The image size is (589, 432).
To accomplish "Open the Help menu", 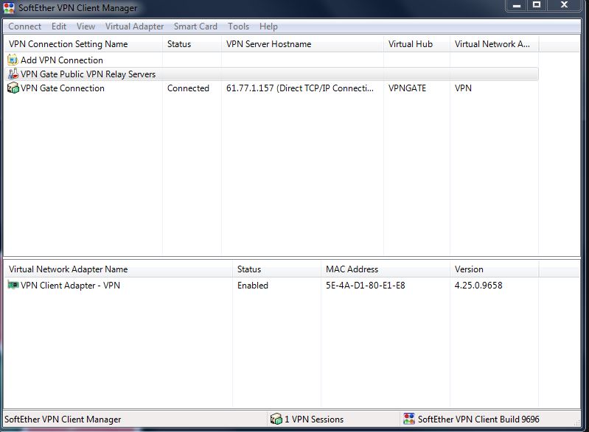I will [268, 26].
